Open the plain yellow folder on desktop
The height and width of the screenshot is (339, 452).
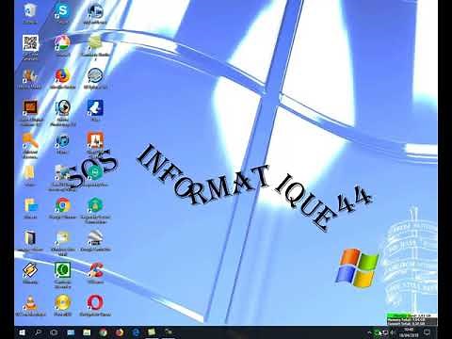pyautogui.click(x=30, y=172)
